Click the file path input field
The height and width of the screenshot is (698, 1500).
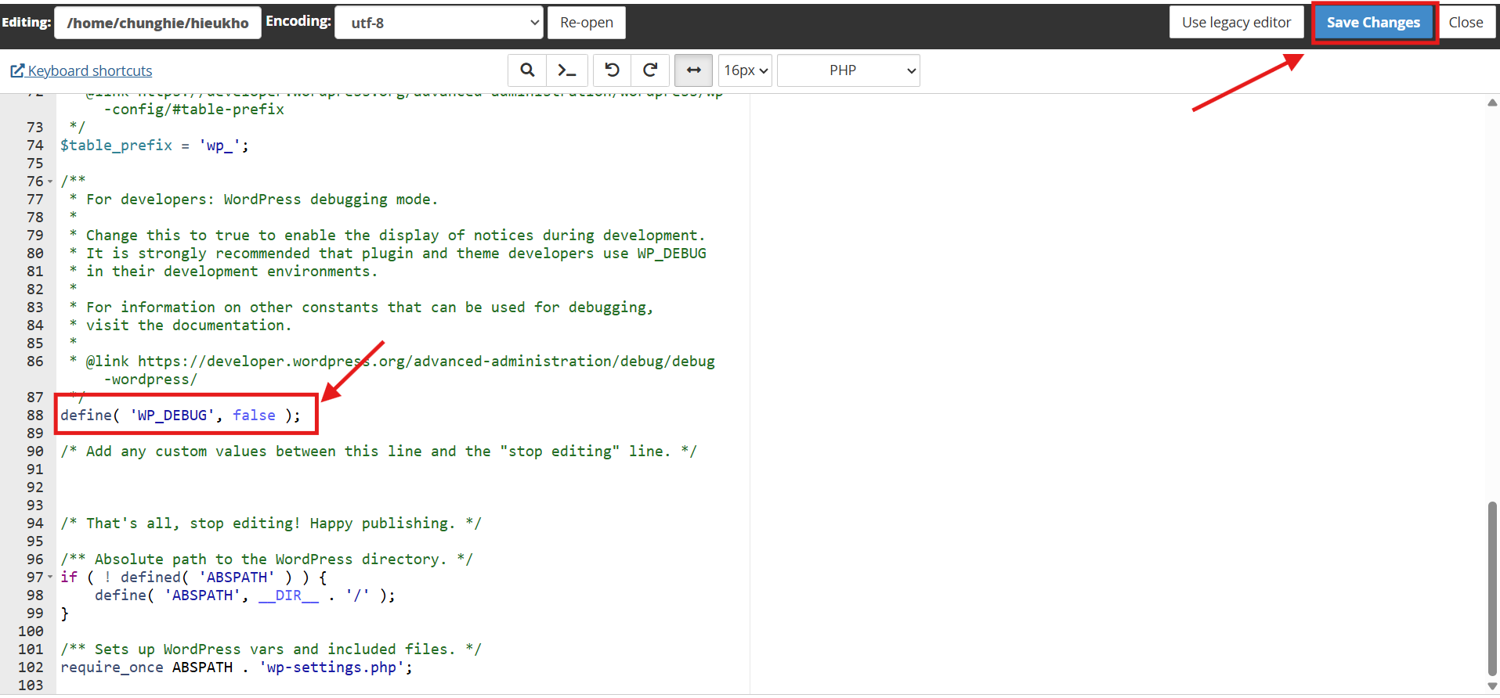pos(157,23)
